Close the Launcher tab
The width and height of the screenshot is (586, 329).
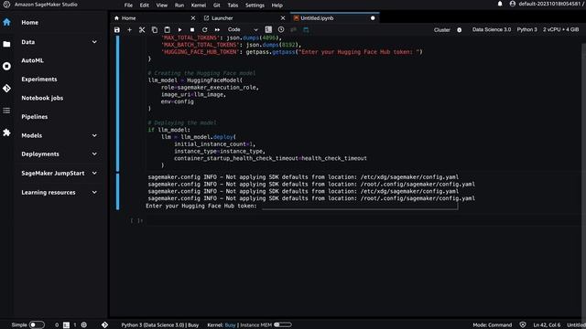coord(283,18)
